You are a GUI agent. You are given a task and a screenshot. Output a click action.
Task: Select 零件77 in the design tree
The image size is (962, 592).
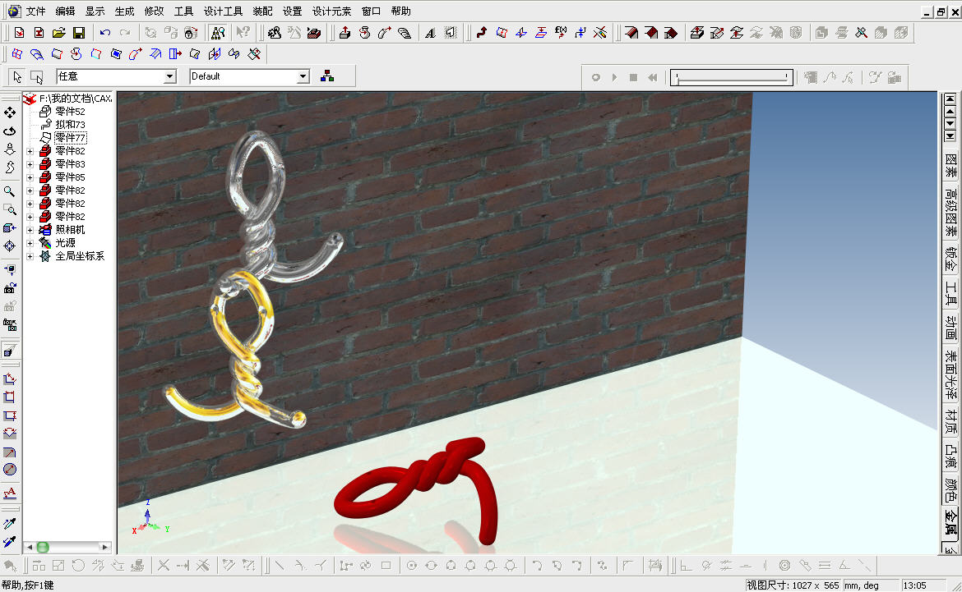click(x=70, y=138)
